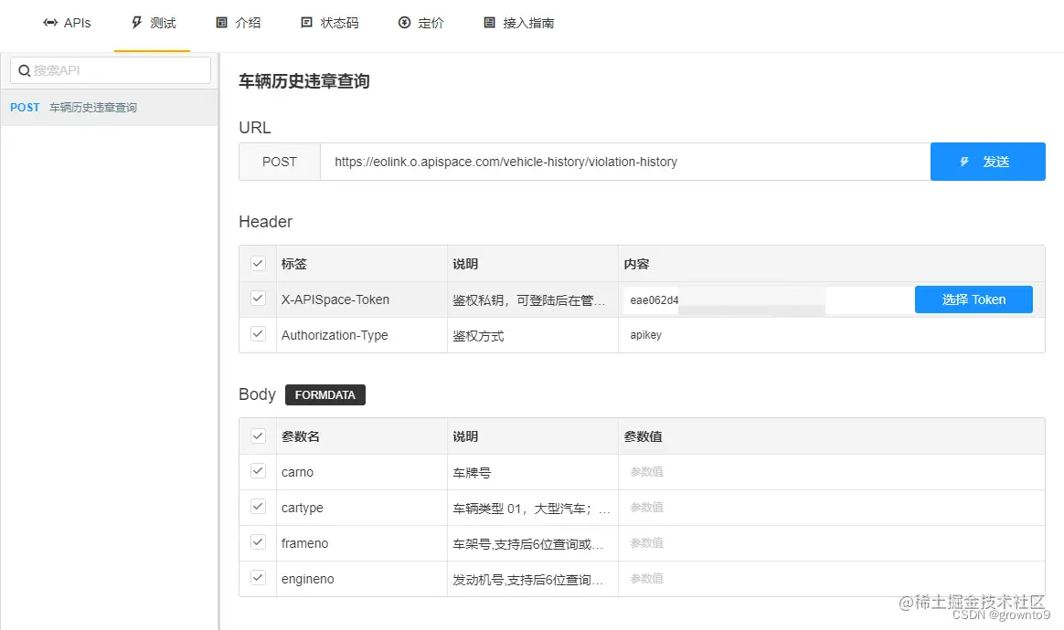Viewport: 1064px width, 630px height.
Task: Click the Authorization-Type label
Action: coord(335,335)
